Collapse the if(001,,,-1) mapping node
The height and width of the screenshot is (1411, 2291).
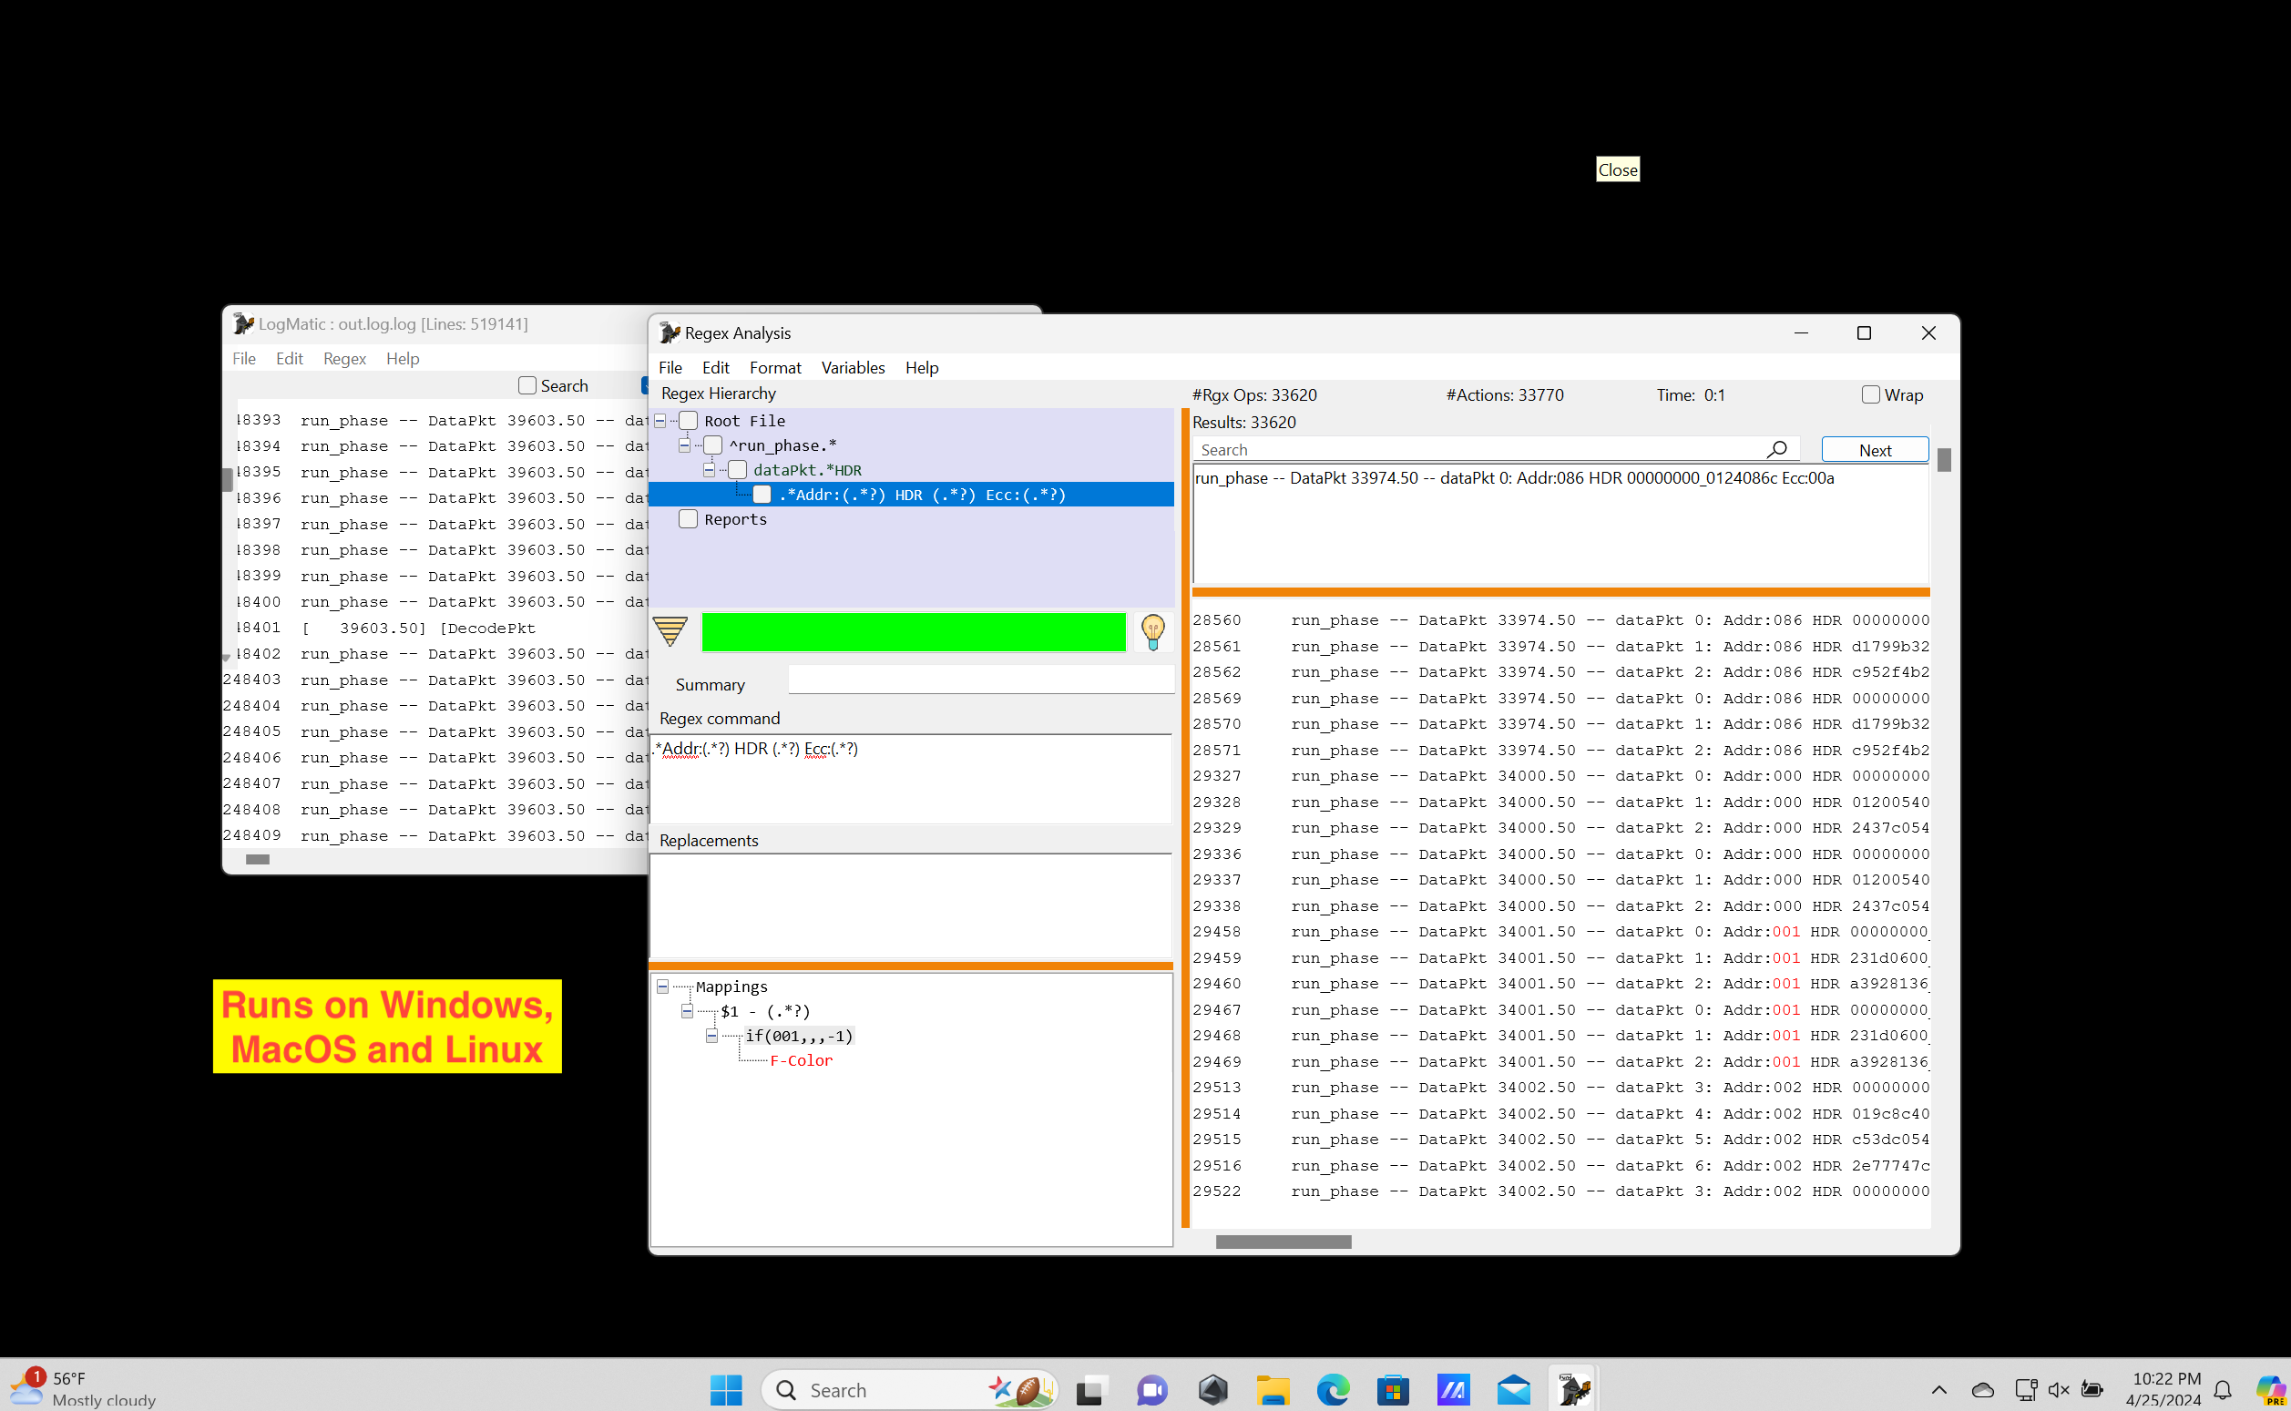tap(711, 1036)
